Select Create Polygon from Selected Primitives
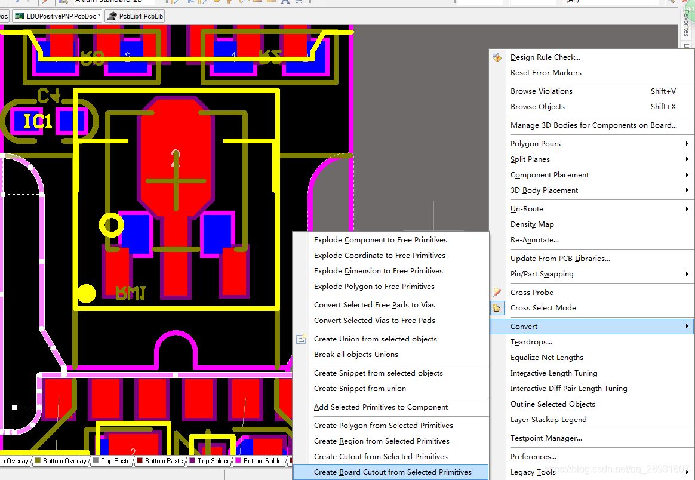Screen dimensions: 695x480 [390, 426]
